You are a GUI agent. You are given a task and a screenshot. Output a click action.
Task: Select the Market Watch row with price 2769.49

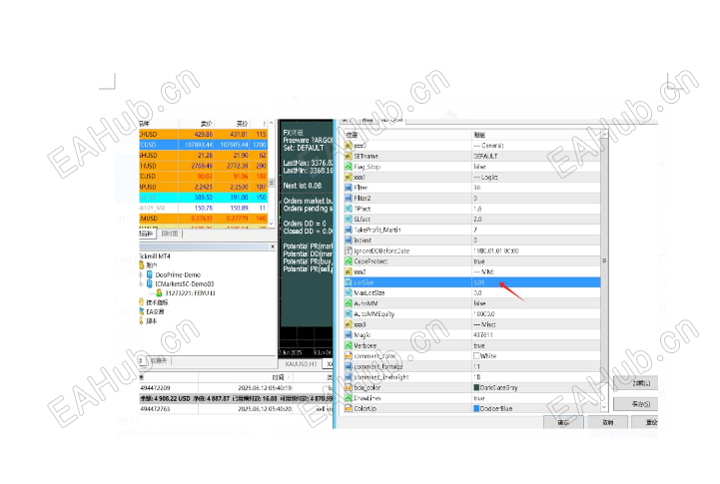click(x=203, y=166)
